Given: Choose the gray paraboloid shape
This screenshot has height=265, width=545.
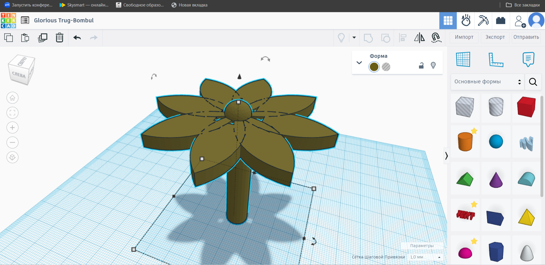Looking at the screenshot, I should (x=527, y=253).
